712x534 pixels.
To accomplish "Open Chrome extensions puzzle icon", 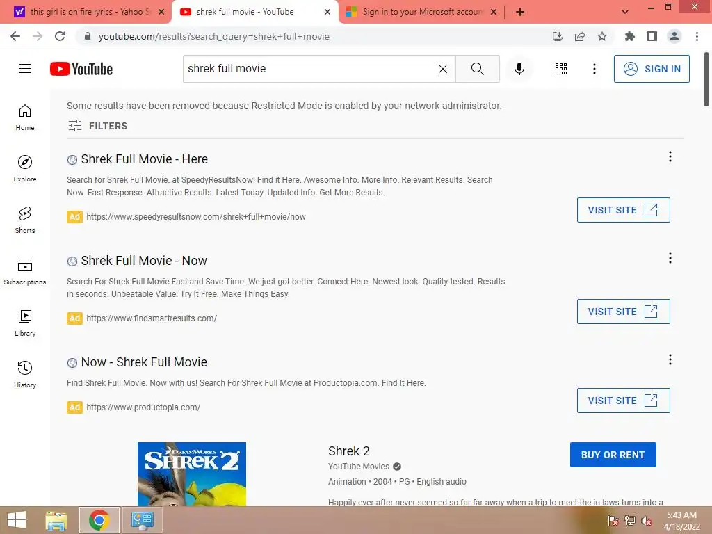I will [x=629, y=36].
